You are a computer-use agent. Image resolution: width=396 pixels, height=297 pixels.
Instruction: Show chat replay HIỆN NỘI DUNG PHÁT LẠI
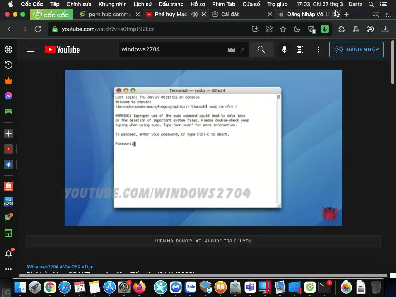click(203, 241)
